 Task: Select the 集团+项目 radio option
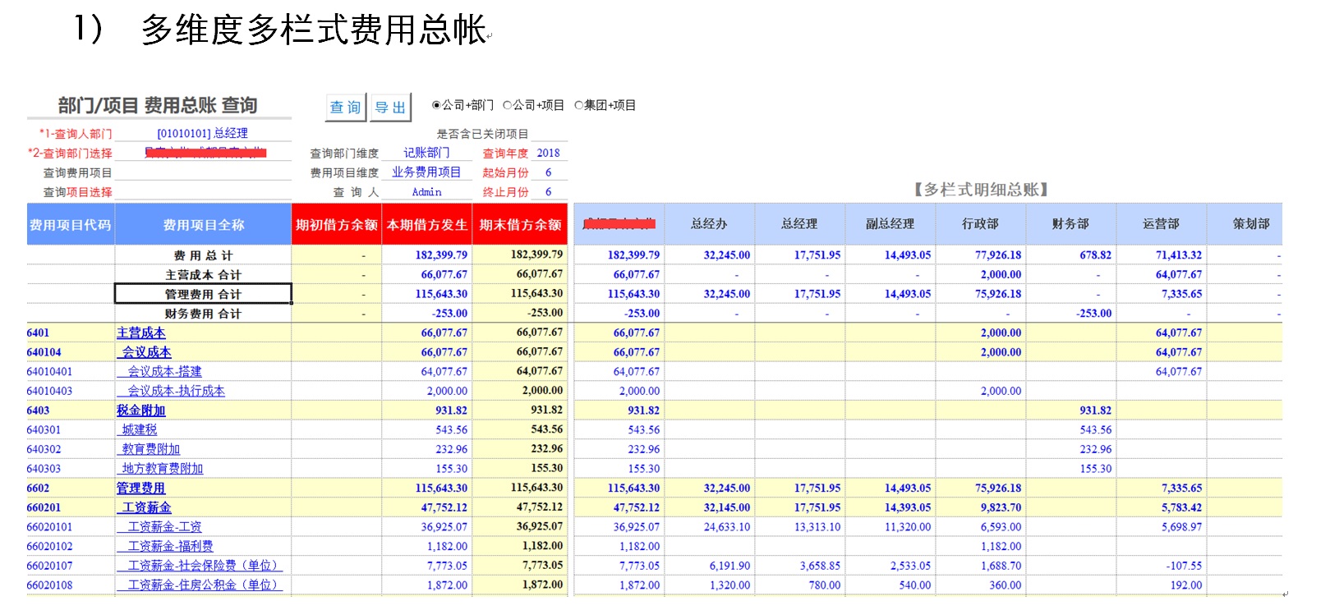point(579,105)
